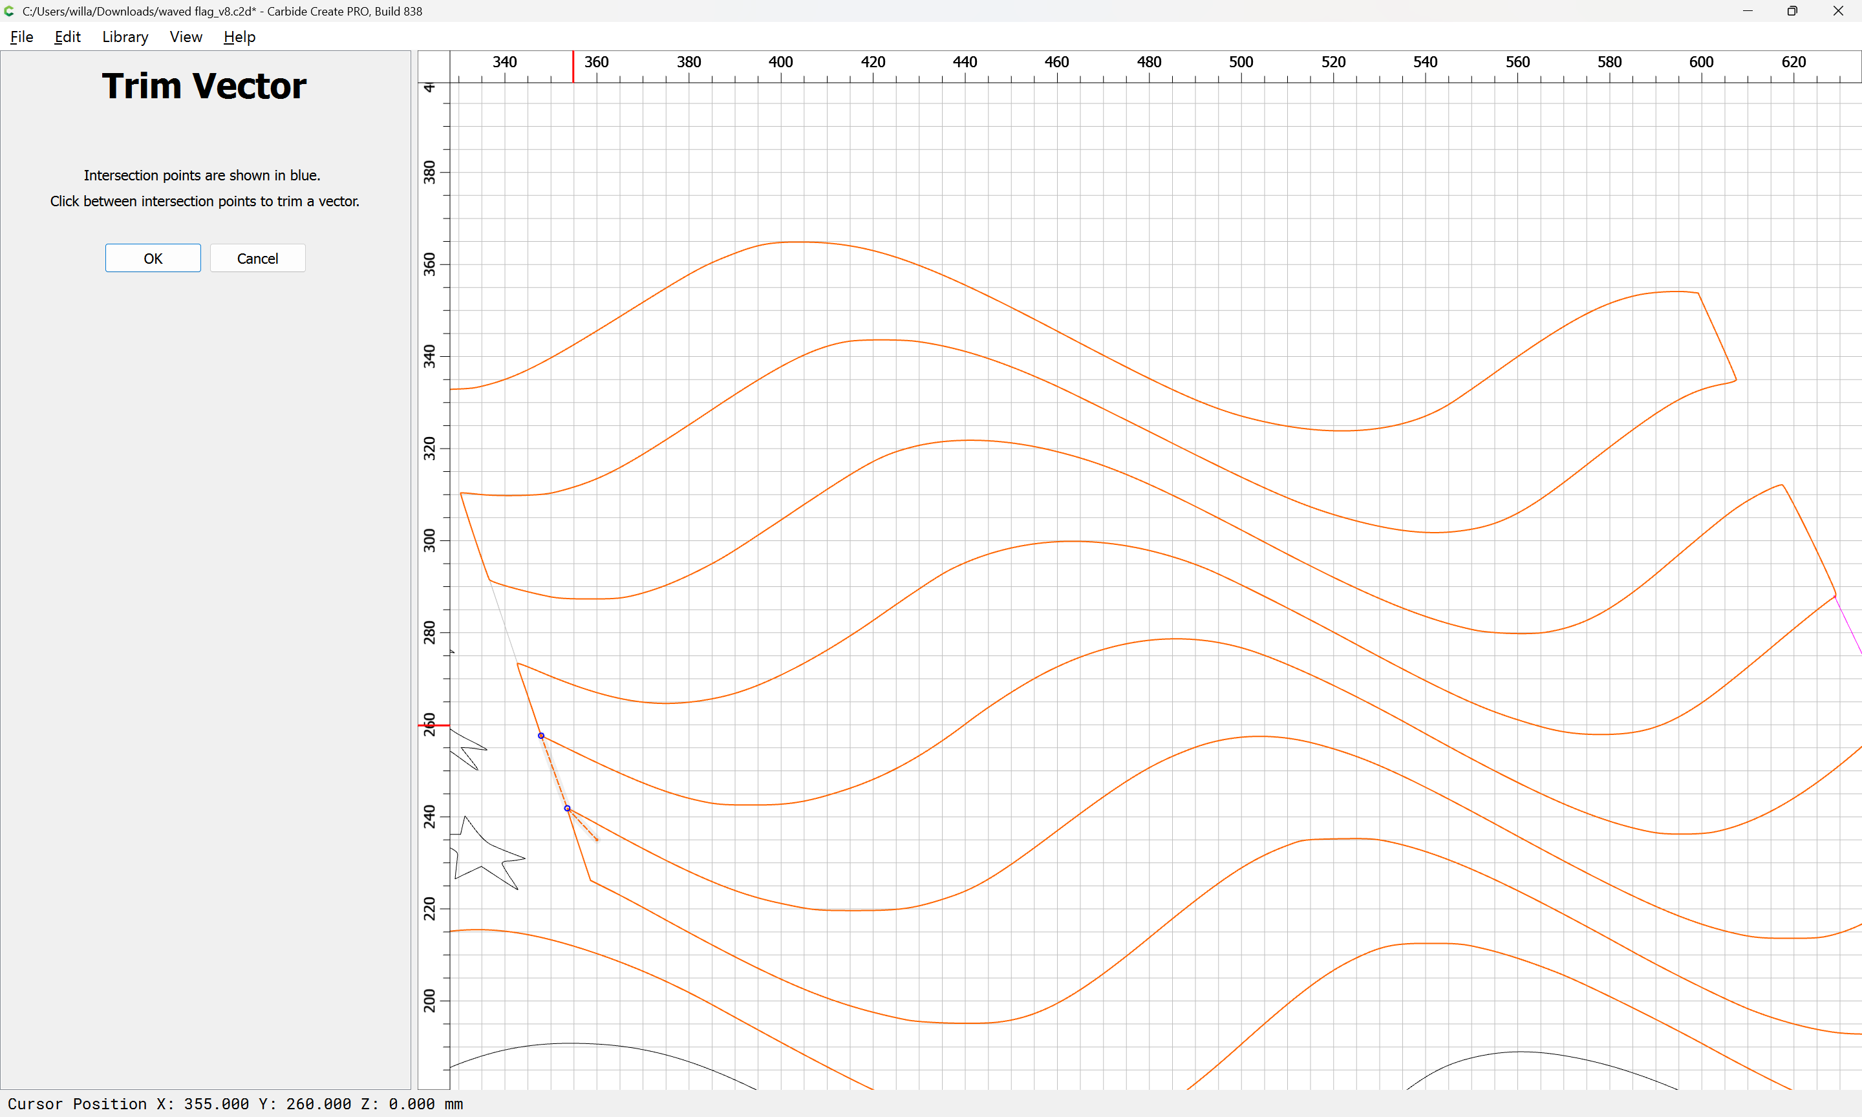Open the File menu

21,37
